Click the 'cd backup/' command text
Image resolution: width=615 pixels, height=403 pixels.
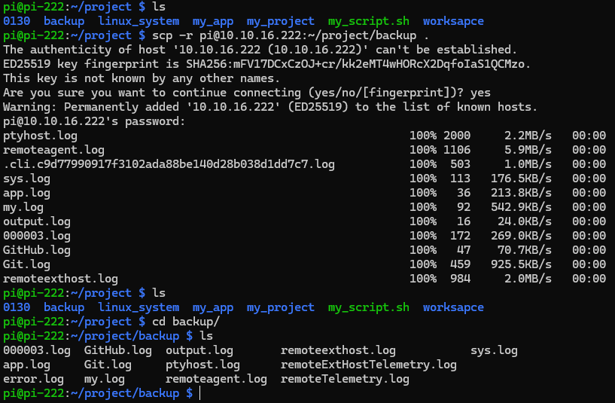point(186,322)
